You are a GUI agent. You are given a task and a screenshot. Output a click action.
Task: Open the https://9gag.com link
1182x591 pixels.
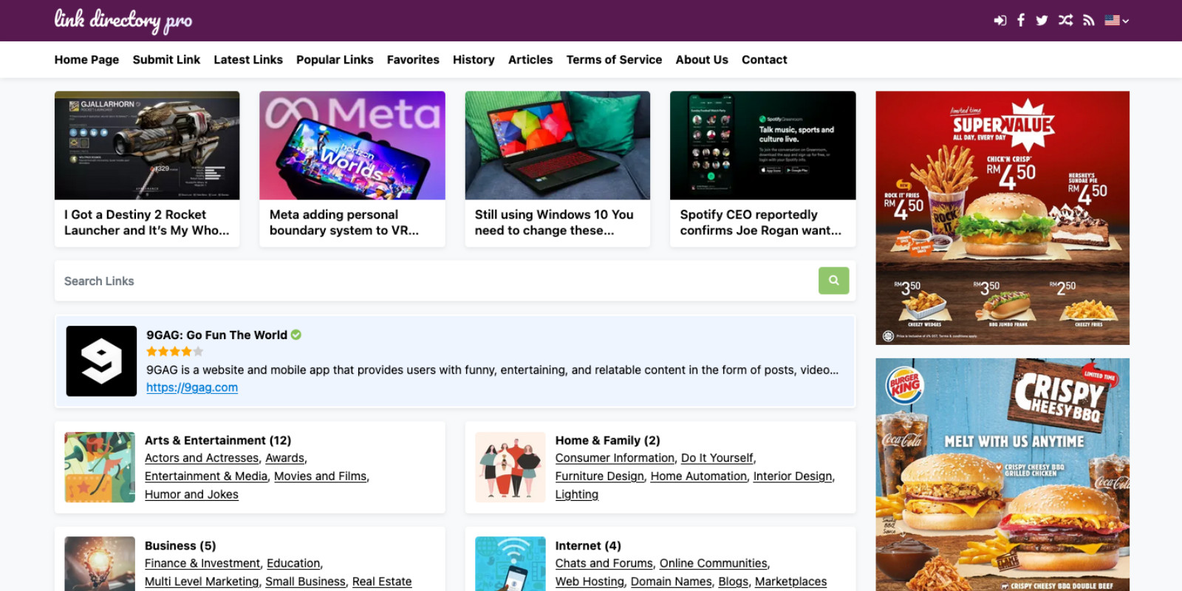(x=192, y=387)
